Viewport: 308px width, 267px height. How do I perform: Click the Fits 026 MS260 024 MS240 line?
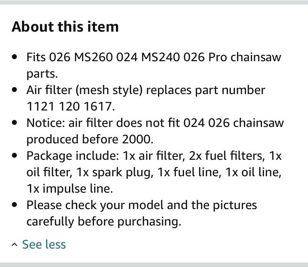pyautogui.click(x=154, y=58)
